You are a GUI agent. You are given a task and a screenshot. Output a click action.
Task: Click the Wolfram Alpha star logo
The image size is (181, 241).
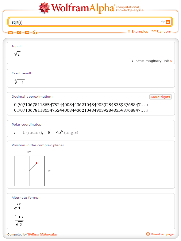pyautogui.click(x=44, y=8)
